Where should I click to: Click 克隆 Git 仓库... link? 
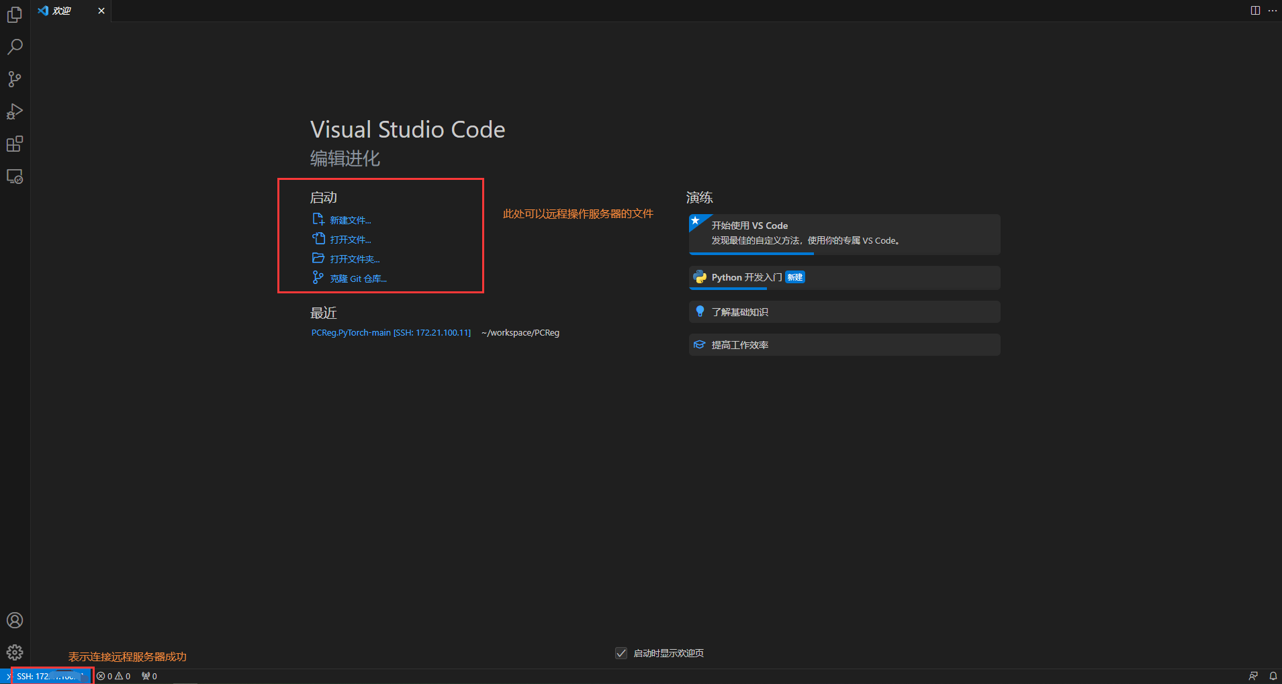pos(359,279)
